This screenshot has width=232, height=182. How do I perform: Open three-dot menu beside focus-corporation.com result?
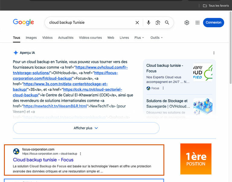tap(80, 154)
